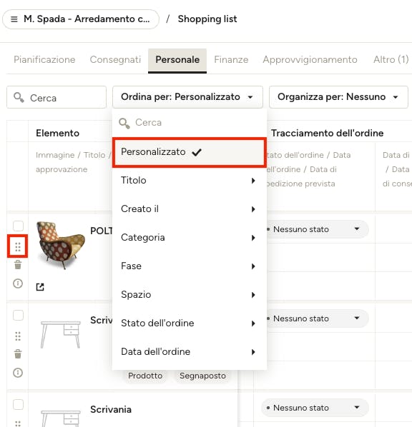
Task: Open the Organizza per: Nessuno dropdown
Action: 338,97
